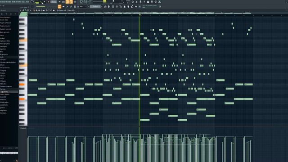Viewport: 288px width, 162px height.
Task: Click the song position slider handle
Action: [104, 1]
